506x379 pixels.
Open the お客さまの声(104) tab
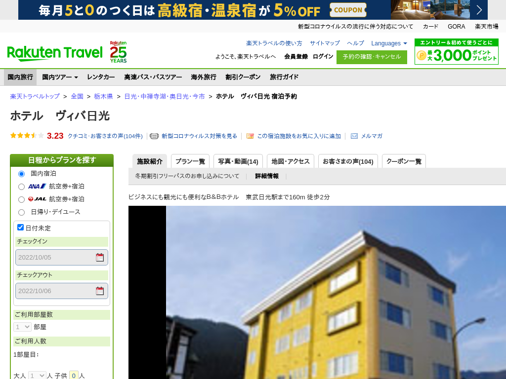point(348,161)
